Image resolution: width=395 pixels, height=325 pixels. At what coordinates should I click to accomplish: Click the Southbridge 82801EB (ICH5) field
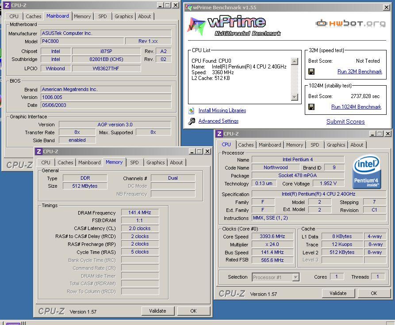(x=106, y=59)
